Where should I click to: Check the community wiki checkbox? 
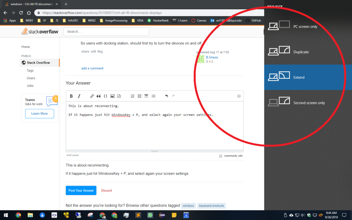tap(221, 156)
